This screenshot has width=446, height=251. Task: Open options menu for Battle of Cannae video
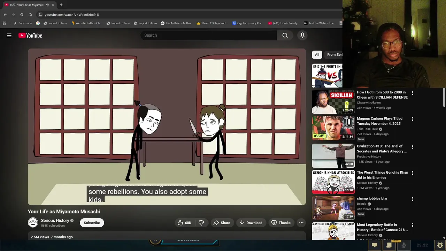(x=413, y=225)
